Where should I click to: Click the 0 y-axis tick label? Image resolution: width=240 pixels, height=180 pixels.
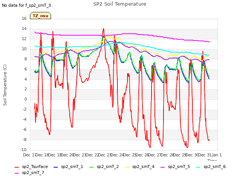pyautogui.click(x=25, y=99)
